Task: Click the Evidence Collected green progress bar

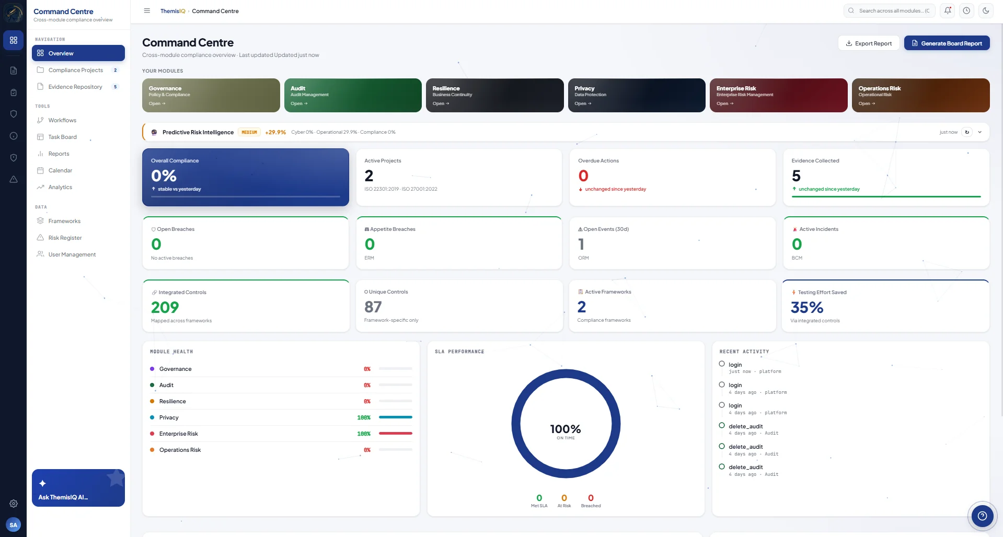Action: click(x=886, y=196)
